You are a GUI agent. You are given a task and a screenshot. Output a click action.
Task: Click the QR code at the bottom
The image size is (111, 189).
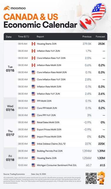pos(91,179)
